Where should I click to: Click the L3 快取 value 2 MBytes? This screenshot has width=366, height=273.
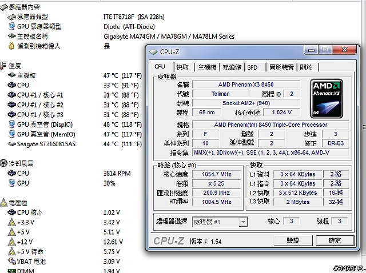point(298,202)
